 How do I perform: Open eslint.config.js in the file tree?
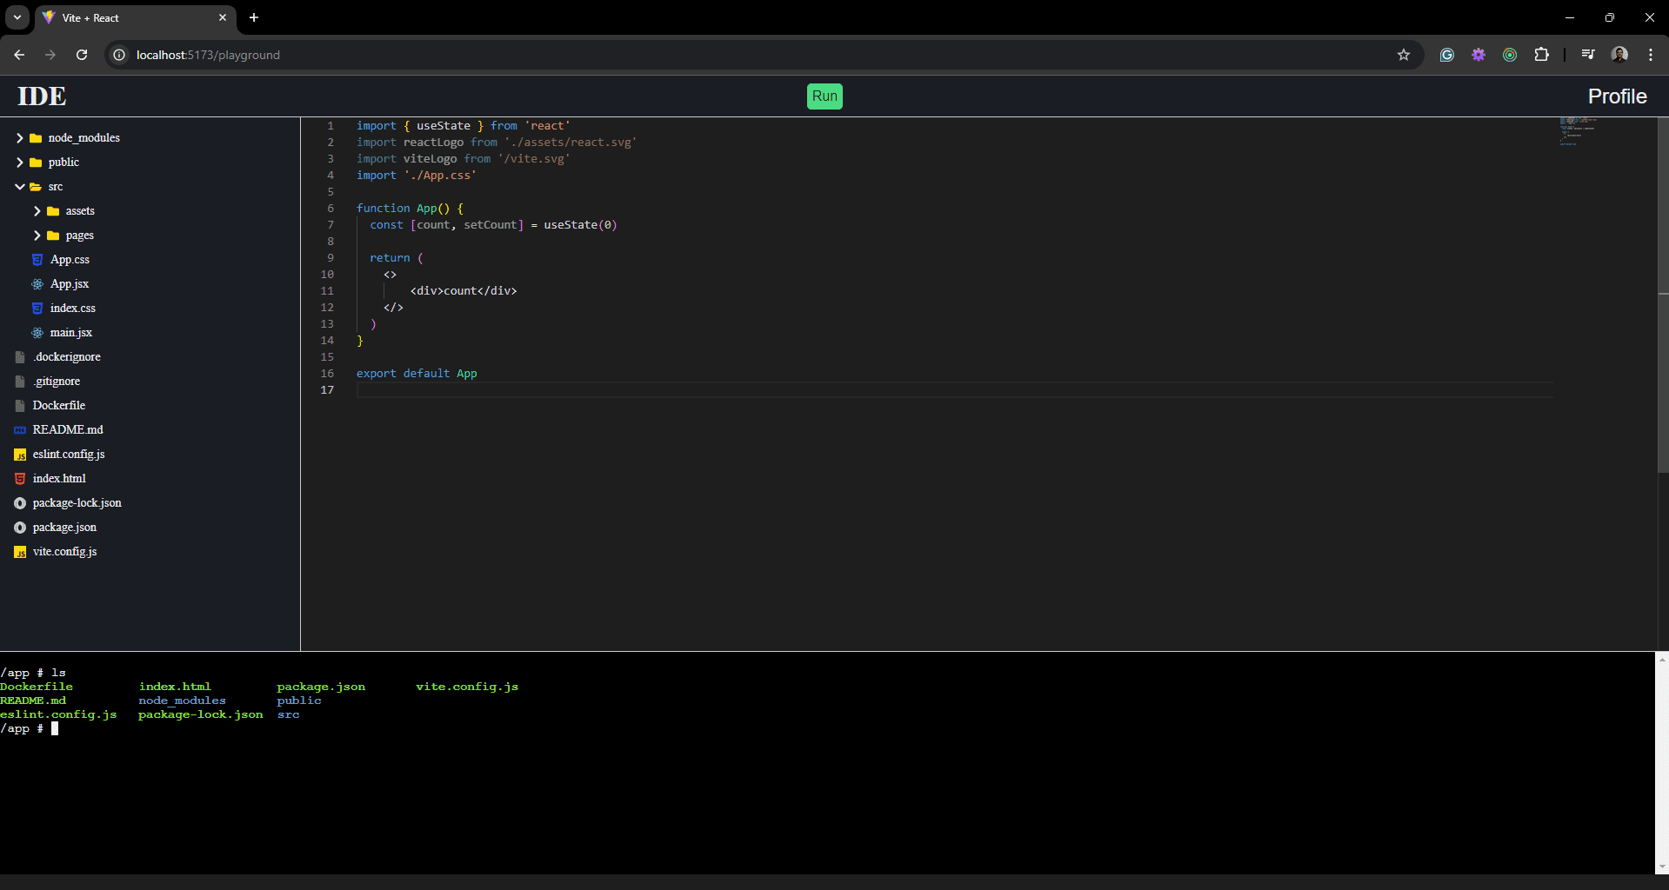coord(69,455)
